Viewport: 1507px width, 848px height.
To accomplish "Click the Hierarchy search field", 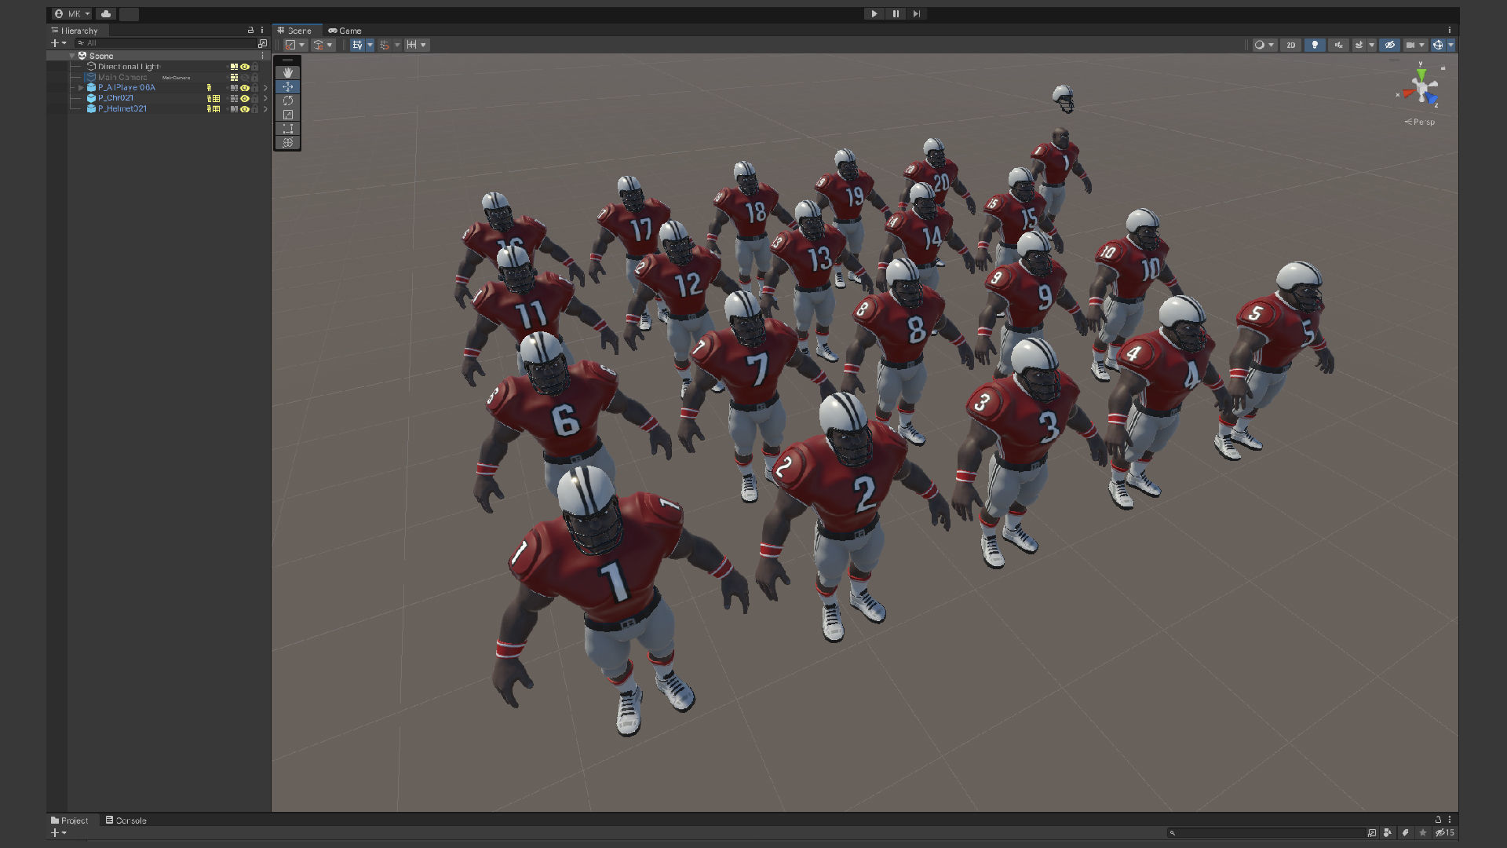I will 165,43.
